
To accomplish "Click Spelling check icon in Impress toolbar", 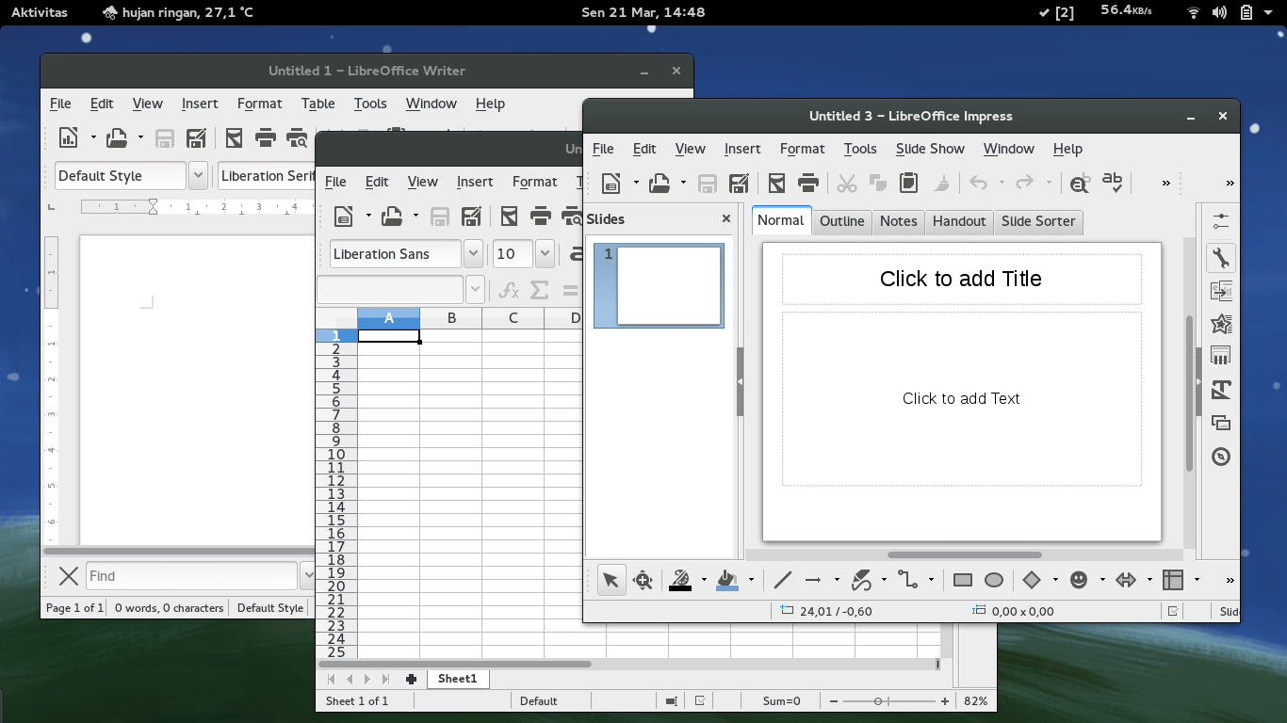I will 1113,183.
